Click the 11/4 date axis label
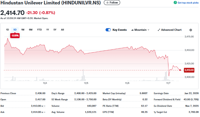200x117 pixels. pos(45,83)
